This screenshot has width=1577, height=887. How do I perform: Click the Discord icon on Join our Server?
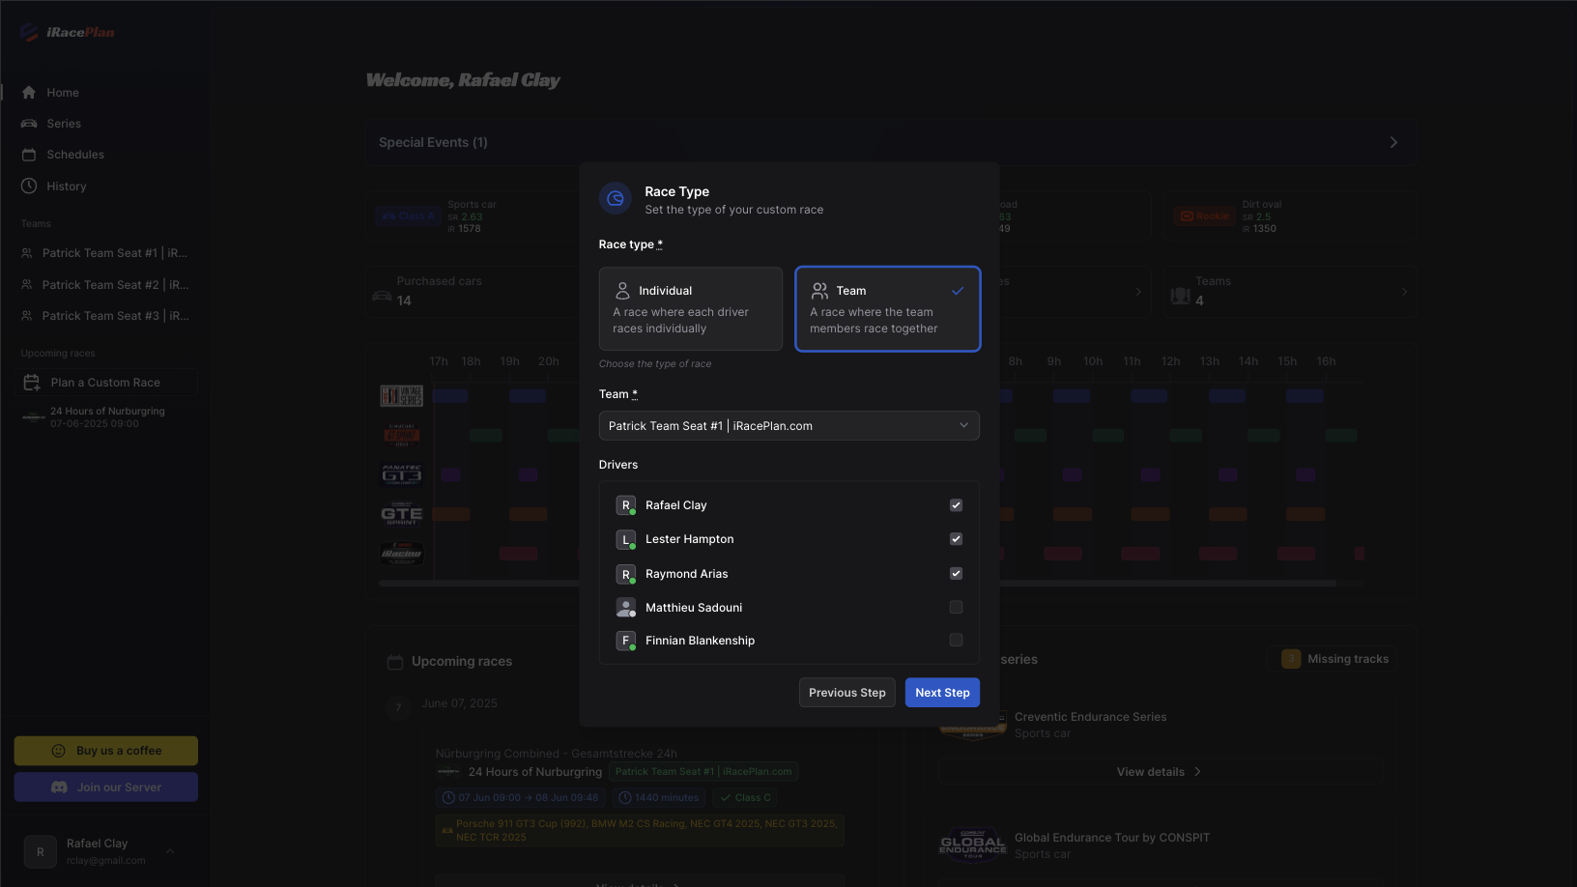pyautogui.click(x=58, y=787)
